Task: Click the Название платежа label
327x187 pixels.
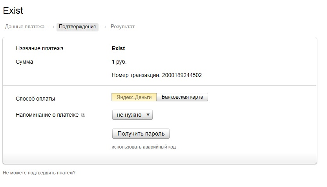Action: click(x=39, y=48)
